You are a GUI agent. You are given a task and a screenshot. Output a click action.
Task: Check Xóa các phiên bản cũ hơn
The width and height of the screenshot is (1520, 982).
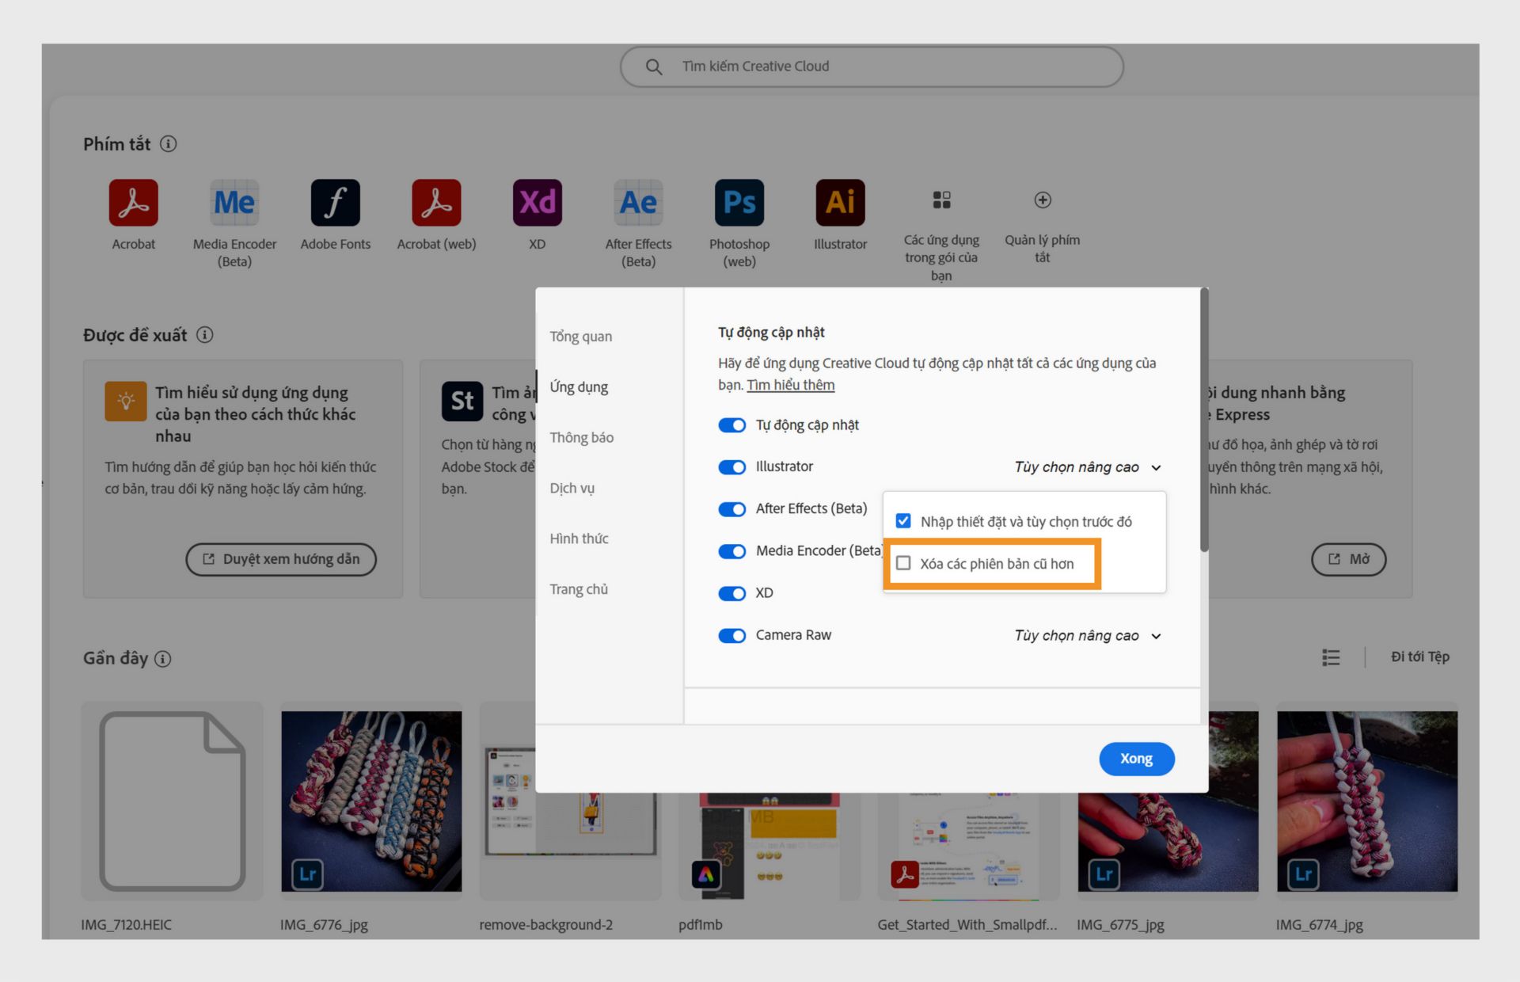pyautogui.click(x=903, y=563)
